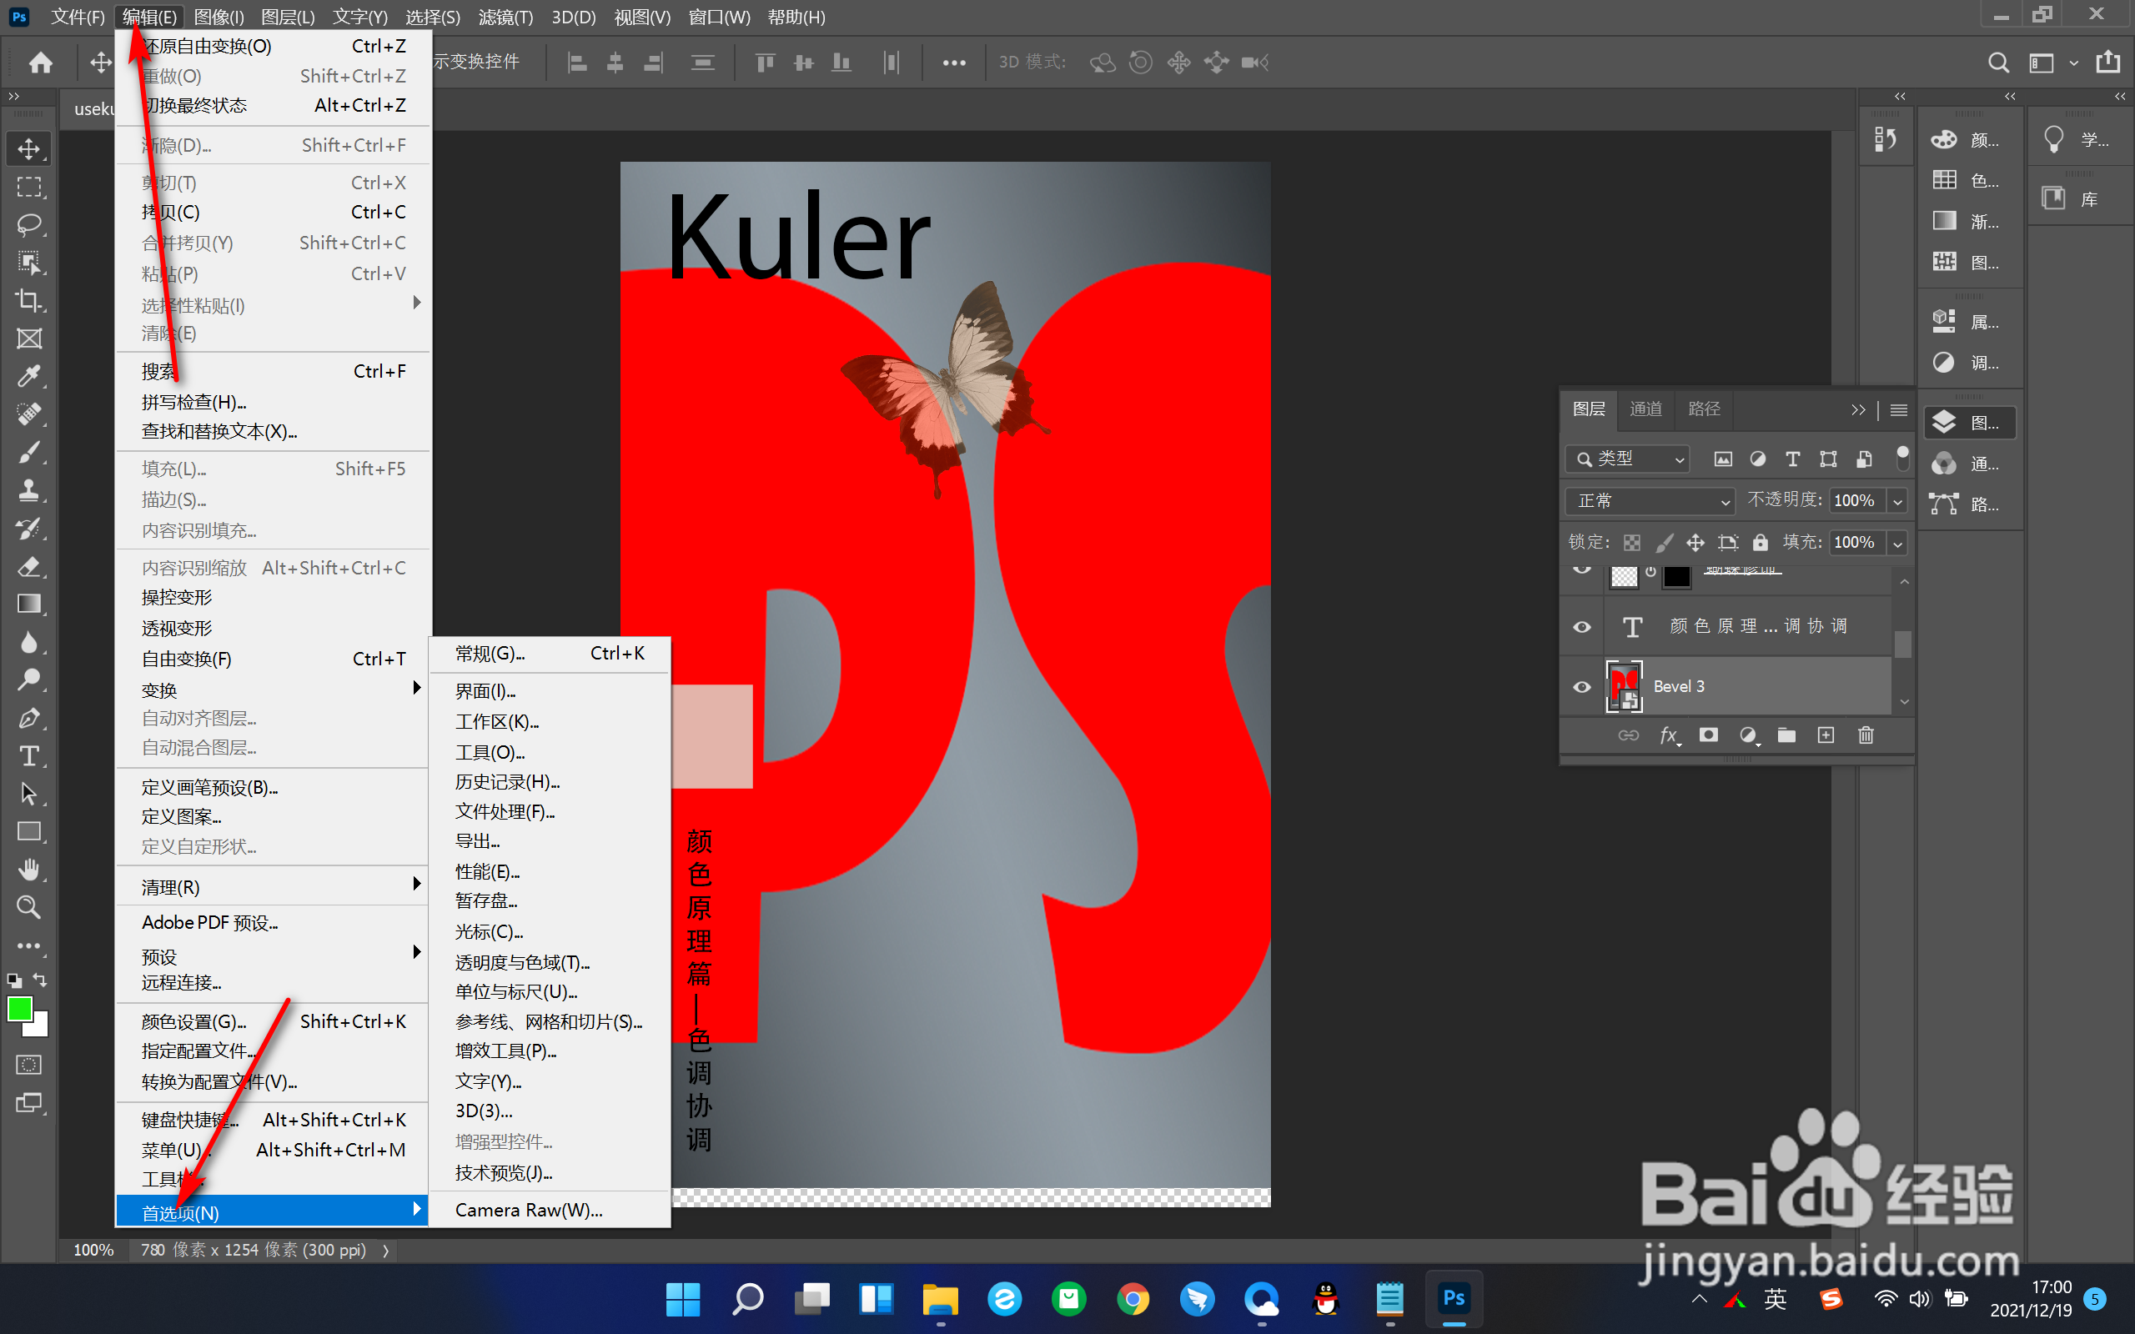Open the layer filter 类型 dropdown
Screen dimensions: 2135x1334
[1628, 459]
